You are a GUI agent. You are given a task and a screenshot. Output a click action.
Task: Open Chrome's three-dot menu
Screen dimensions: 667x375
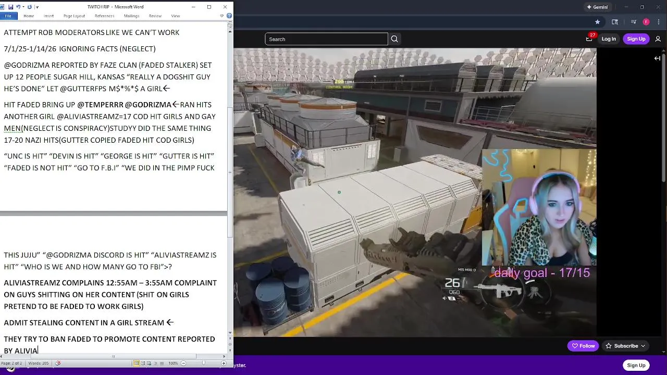point(658,22)
